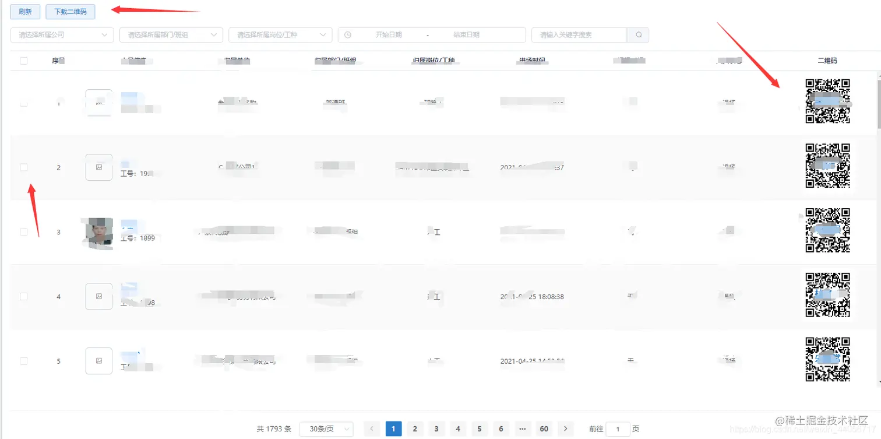Image resolution: width=881 pixels, height=439 pixels.
Task: Jump to page 6 in pagination
Action: pos(501,429)
